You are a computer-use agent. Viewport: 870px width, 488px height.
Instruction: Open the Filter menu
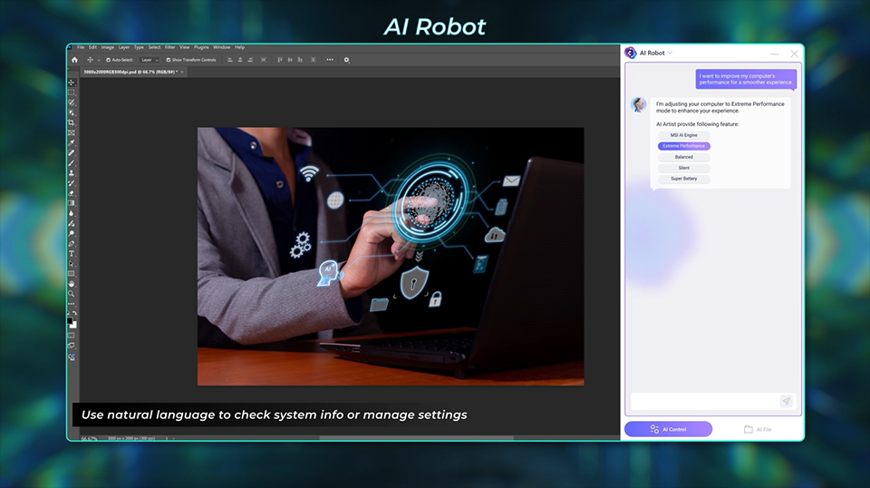tap(169, 47)
